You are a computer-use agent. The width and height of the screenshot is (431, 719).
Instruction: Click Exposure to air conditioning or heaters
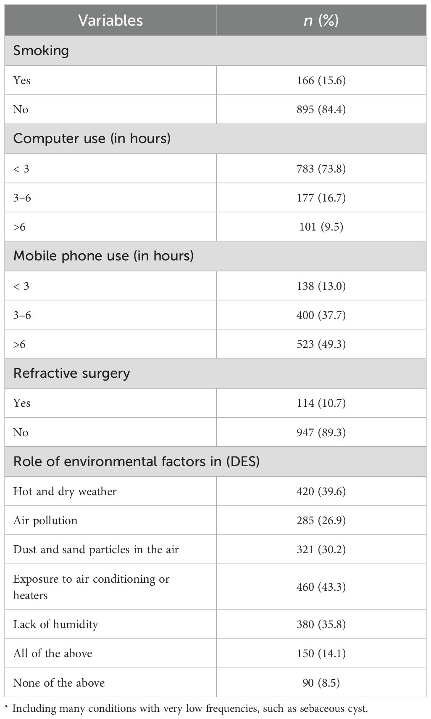(91, 587)
